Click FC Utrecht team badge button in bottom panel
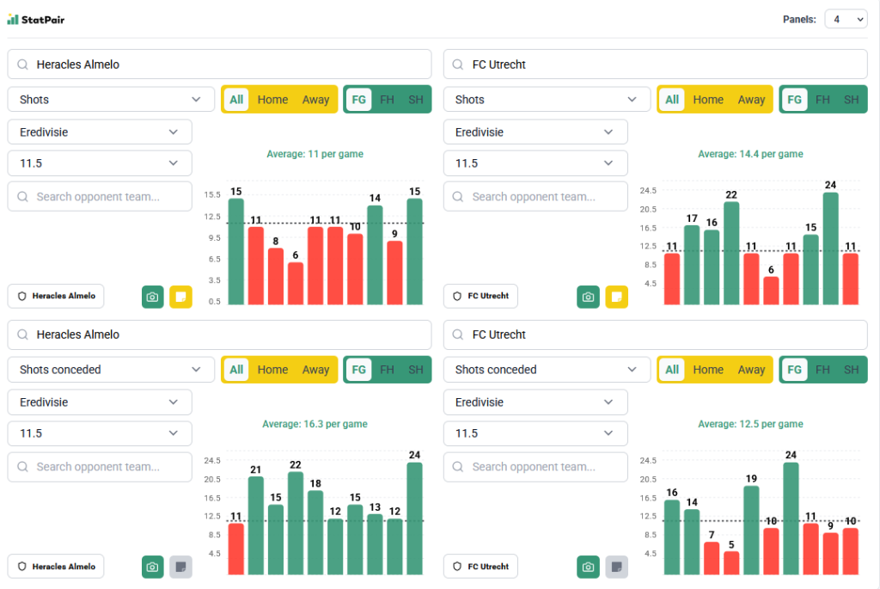The image size is (880, 589). (480, 567)
